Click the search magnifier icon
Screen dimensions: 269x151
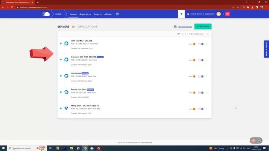tap(188, 14)
